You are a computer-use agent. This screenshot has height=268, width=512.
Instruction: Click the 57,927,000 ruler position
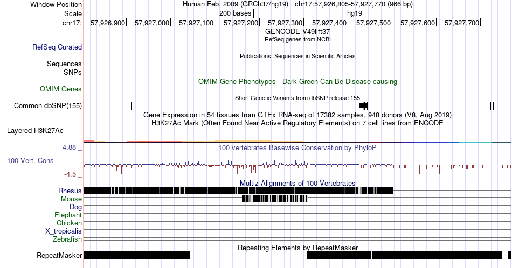(152, 23)
